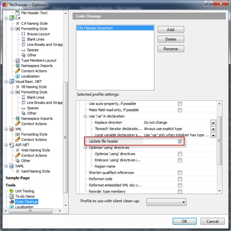Click the VB Naming Style icon
The image size is (231, 231).
(x=18, y=87)
